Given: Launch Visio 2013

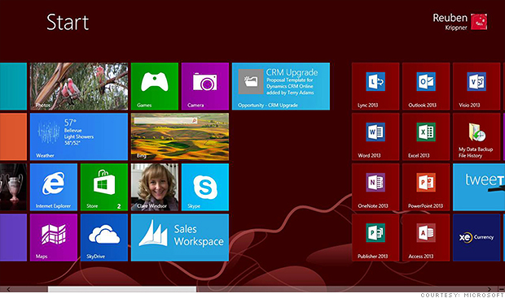Looking at the screenshot, I should coord(476,86).
